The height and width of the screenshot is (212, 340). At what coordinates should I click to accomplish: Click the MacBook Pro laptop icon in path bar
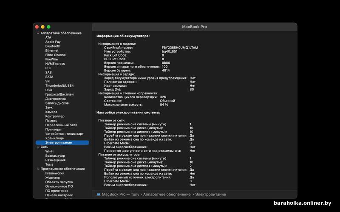pyautogui.click(x=99, y=195)
